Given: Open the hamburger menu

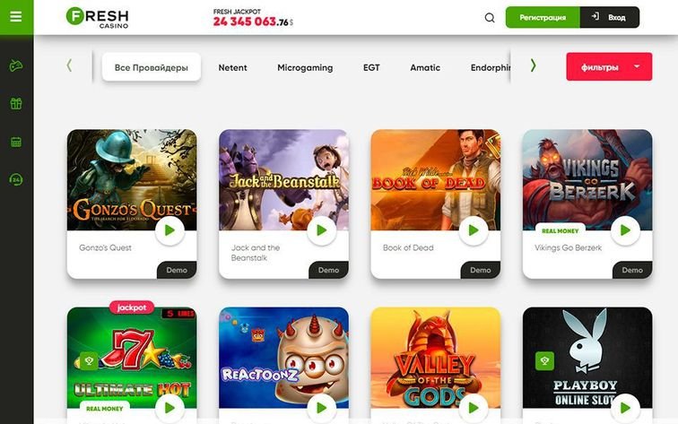Looking at the screenshot, I should tap(16, 16).
